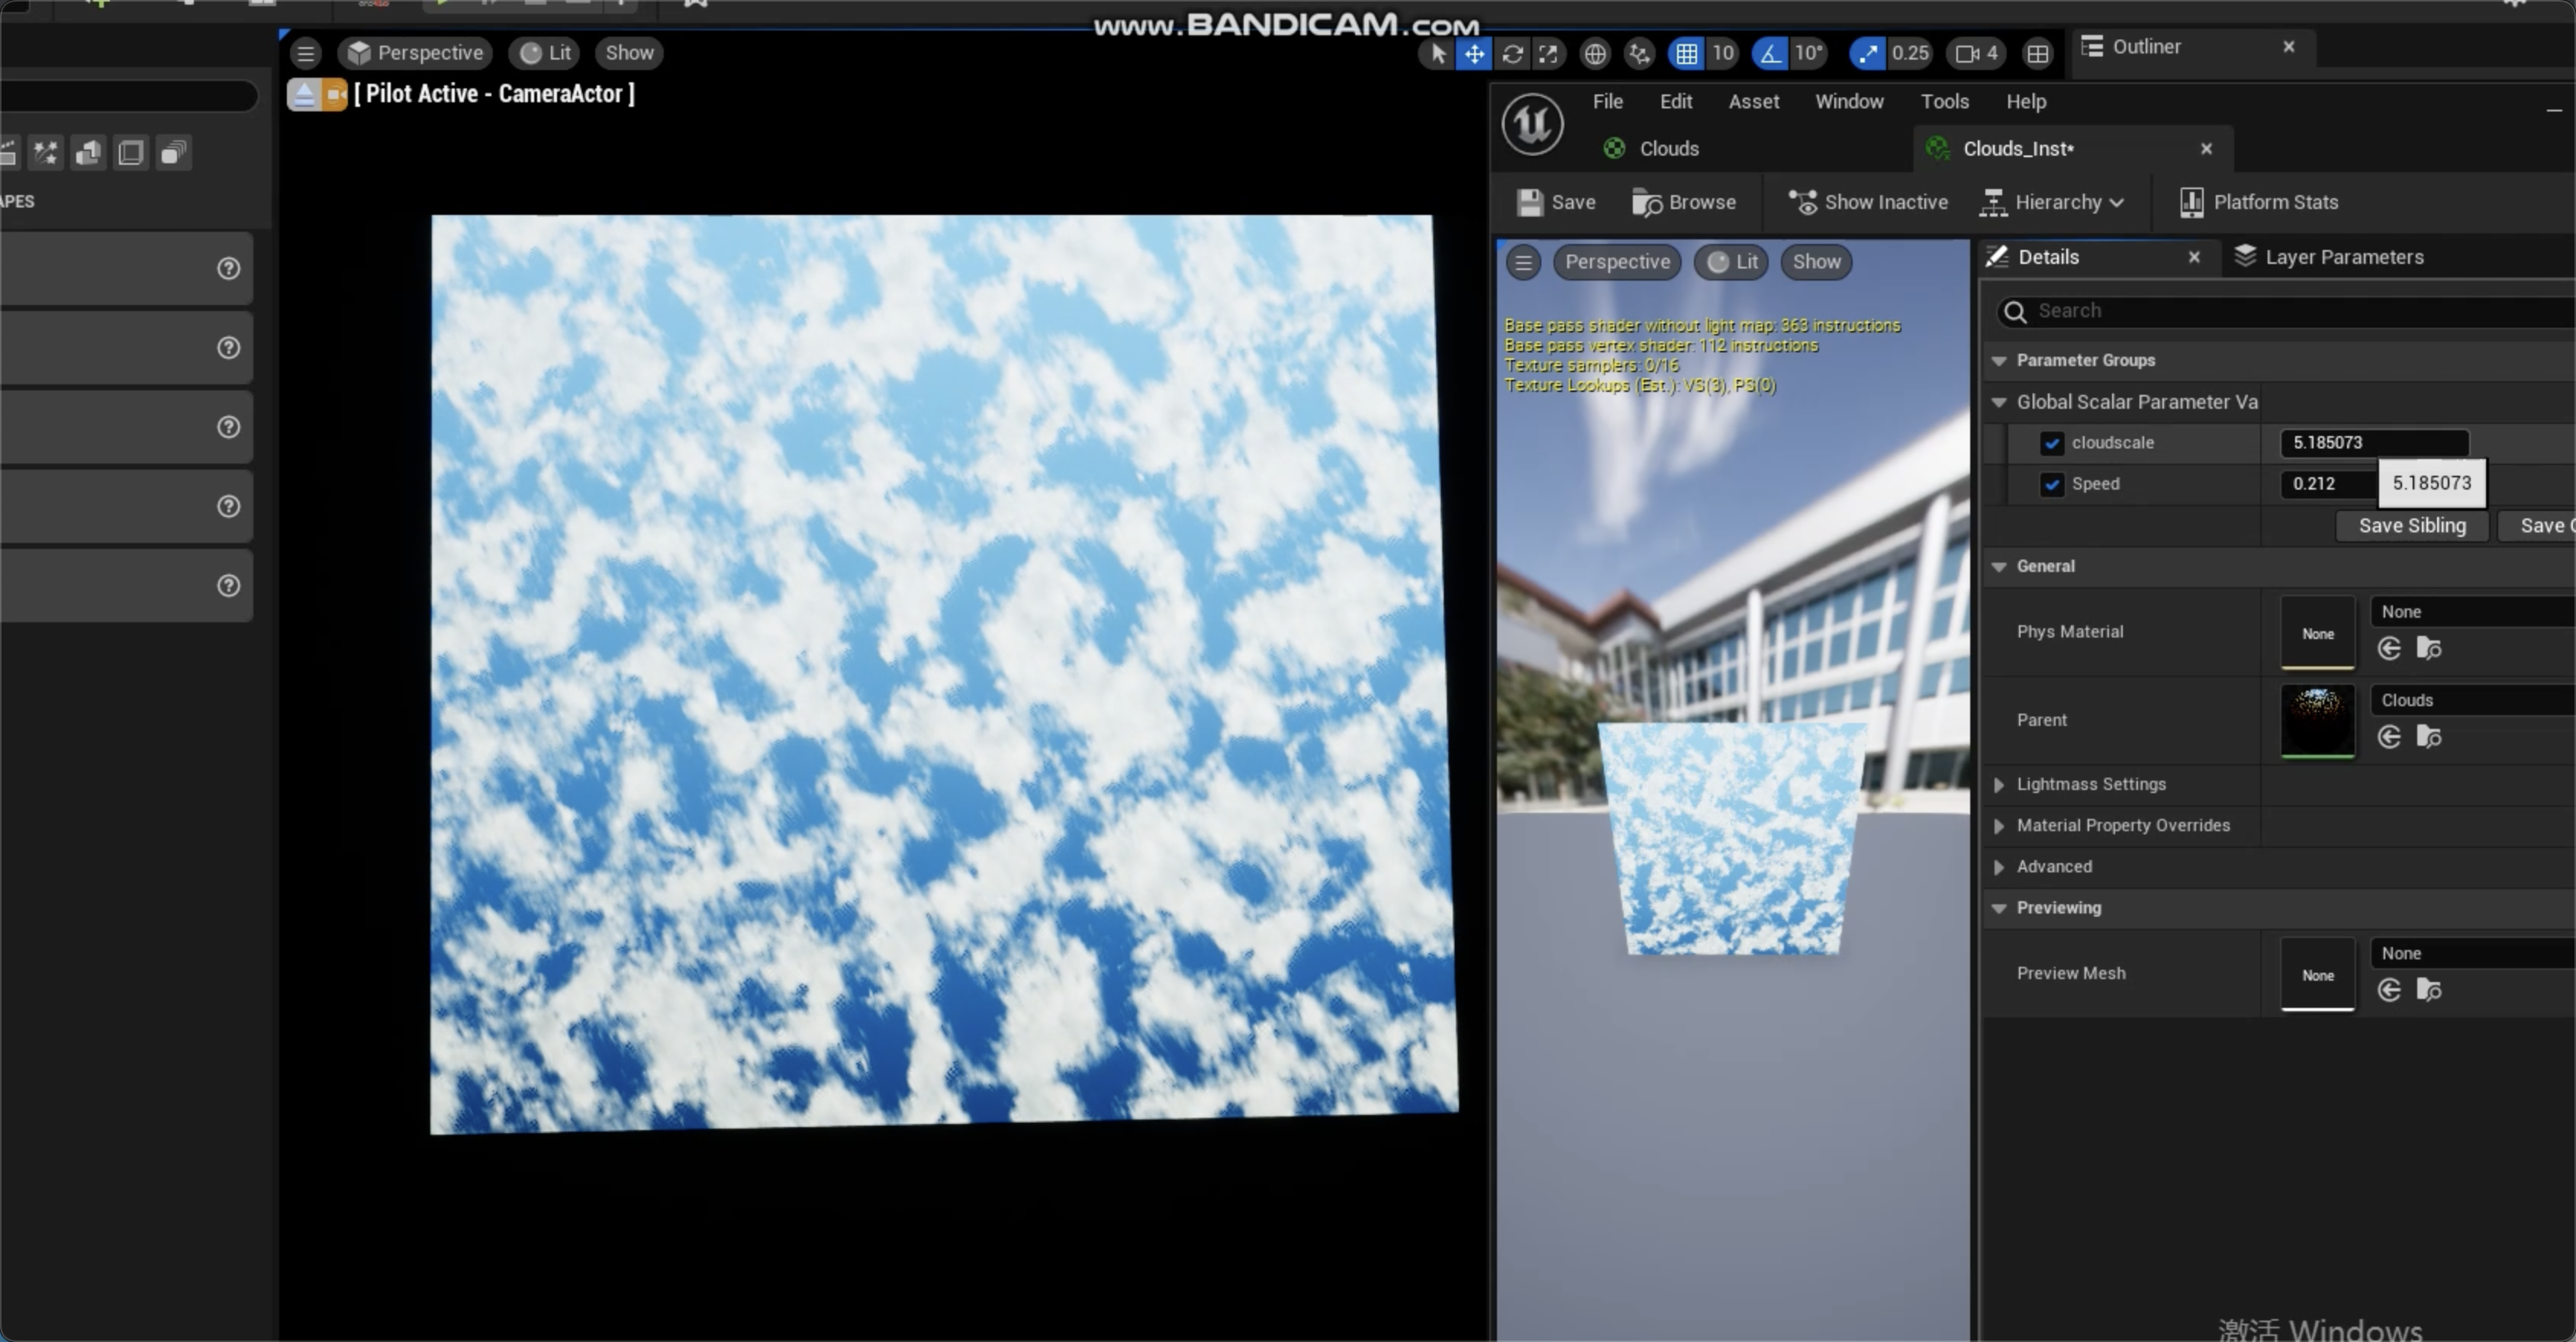Toggle the Speed parameter checkbox
2576x1342 pixels.
[x=2052, y=485]
